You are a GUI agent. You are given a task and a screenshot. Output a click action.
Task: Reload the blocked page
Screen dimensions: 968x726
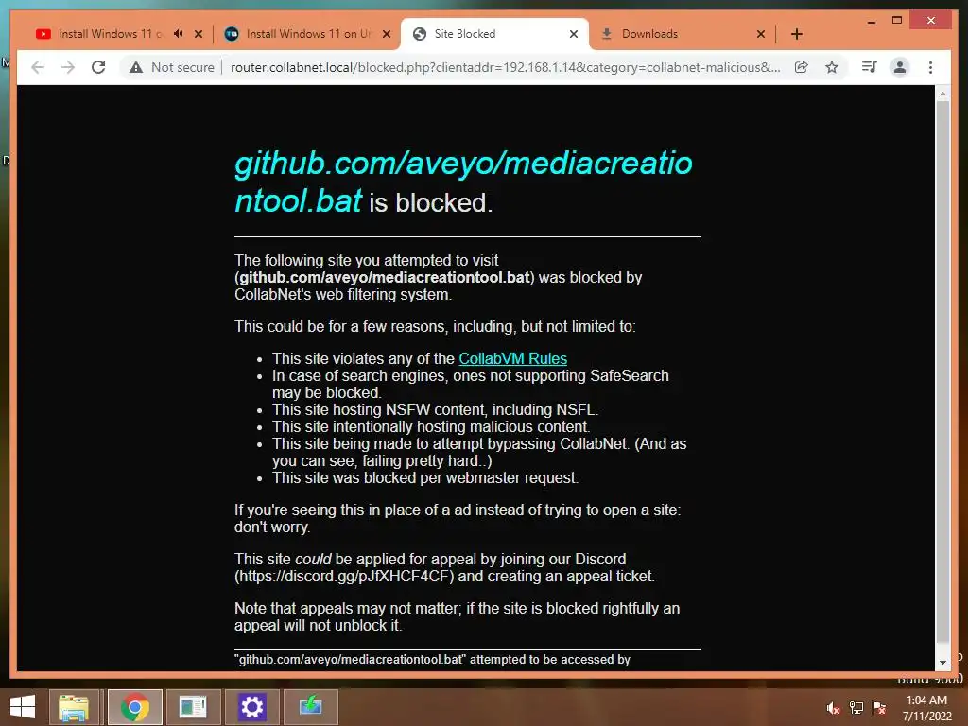point(98,67)
